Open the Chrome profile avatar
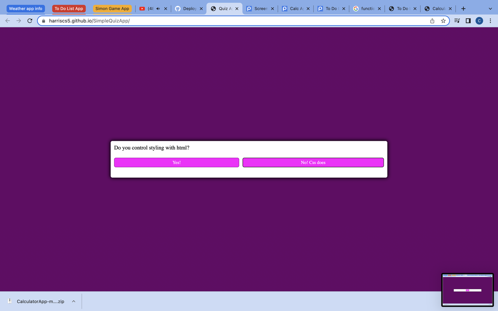Viewport: 498px width, 311px height. click(479, 21)
